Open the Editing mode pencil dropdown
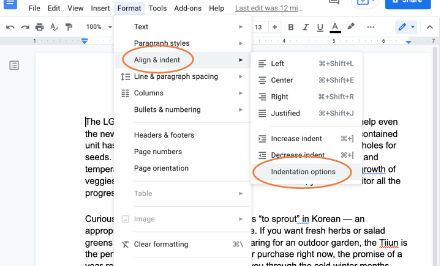 pos(406,27)
